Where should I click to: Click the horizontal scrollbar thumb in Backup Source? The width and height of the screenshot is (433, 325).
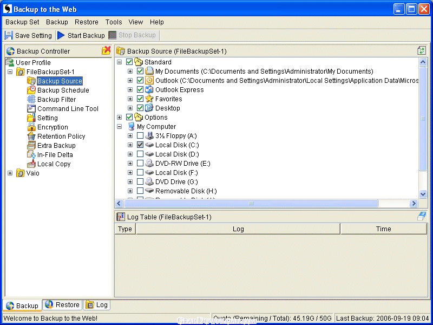pyautogui.click(x=251, y=204)
